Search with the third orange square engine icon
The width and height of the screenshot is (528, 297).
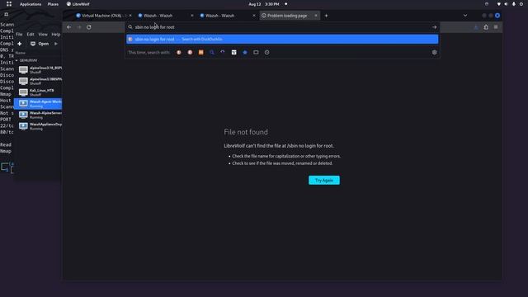(201, 53)
